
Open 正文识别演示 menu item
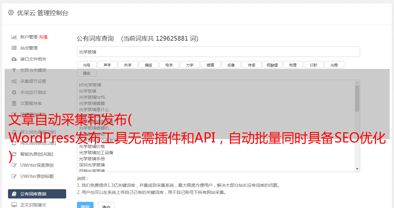tap(33, 205)
